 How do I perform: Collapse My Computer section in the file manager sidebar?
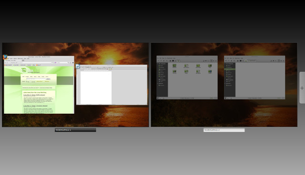pyautogui.click(x=158, y=64)
